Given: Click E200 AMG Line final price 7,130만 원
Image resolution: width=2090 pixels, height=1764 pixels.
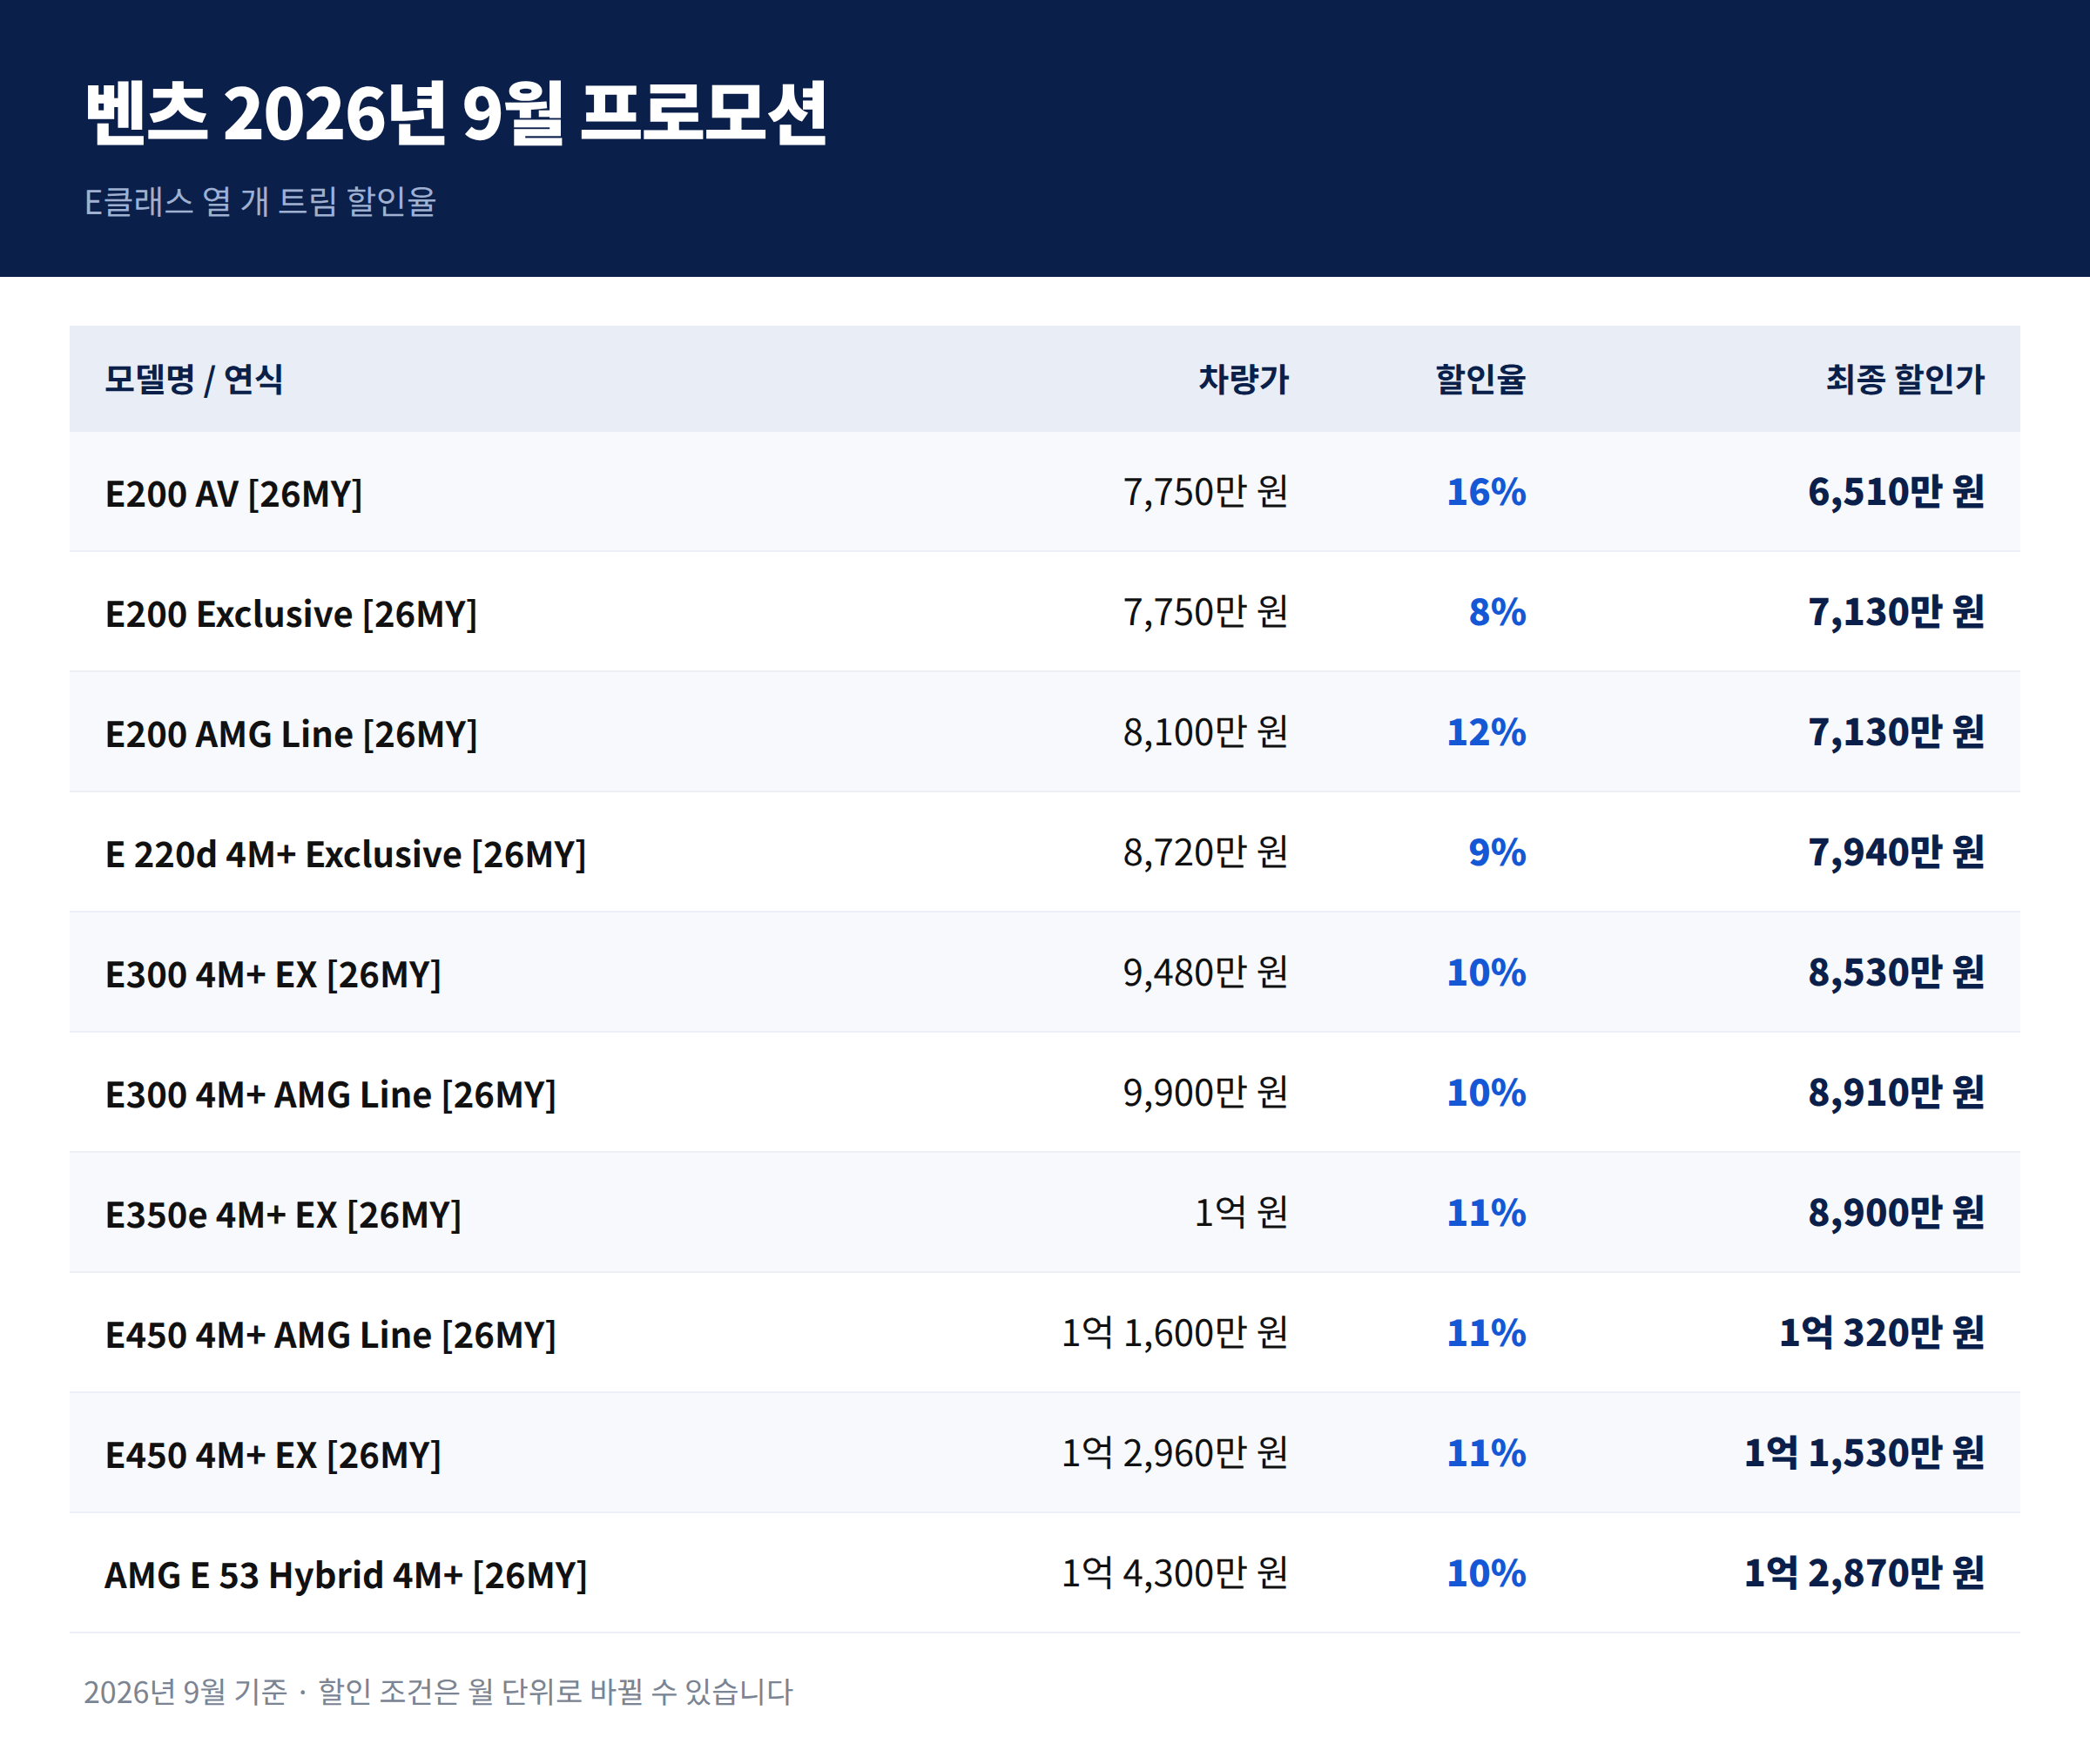Looking at the screenshot, I should tap(1896, 732).
